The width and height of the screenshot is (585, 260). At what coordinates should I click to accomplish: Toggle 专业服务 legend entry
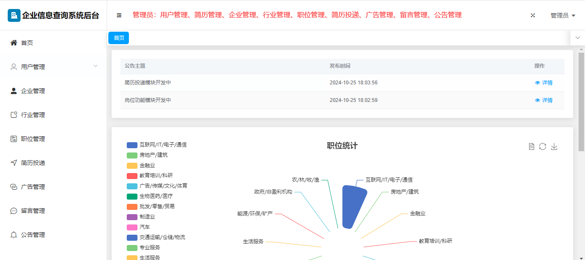click(143, 248)
